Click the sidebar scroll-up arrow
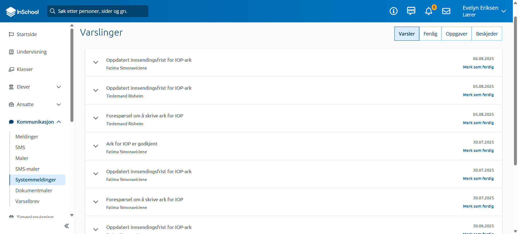Screen dimensions: 518x234 point(72,25)
